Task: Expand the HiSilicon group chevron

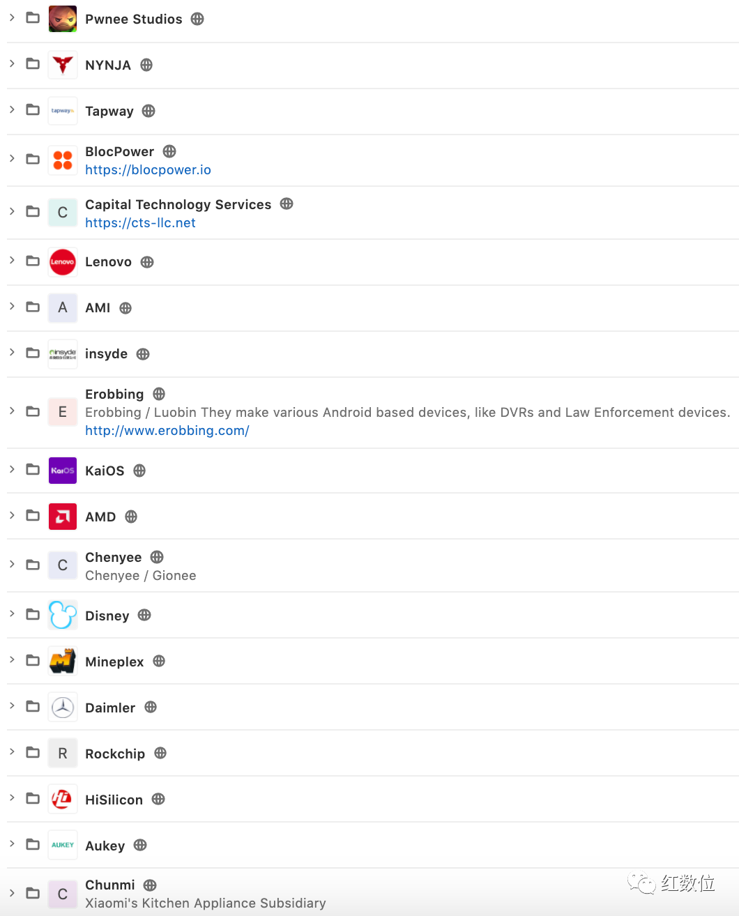Action: [12, 798]
